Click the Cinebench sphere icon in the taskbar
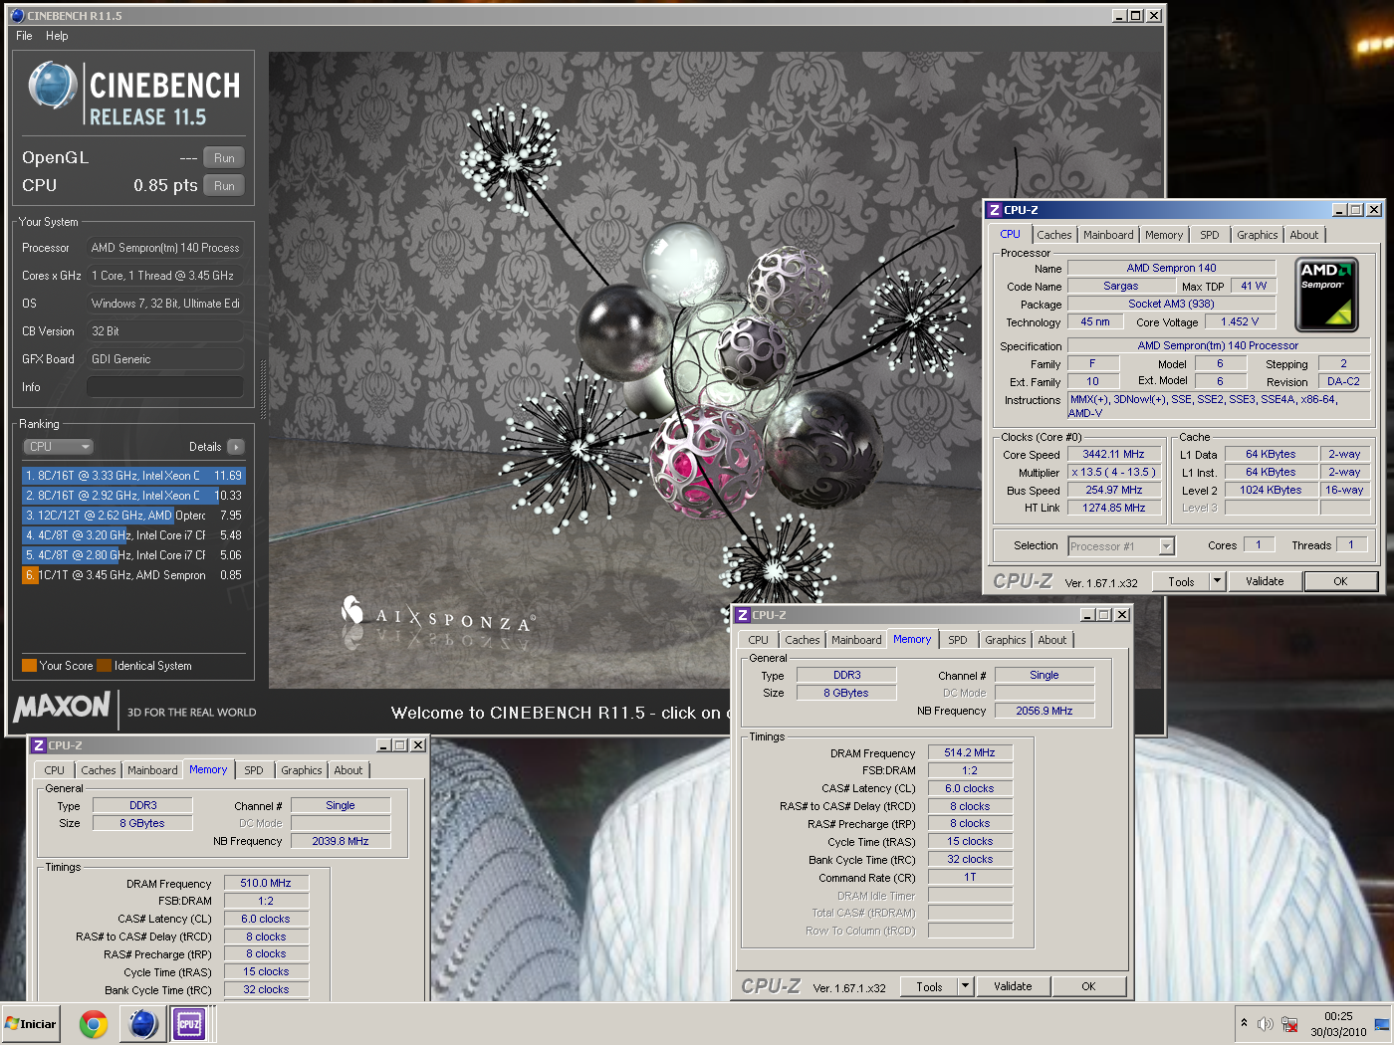This screenshot has width=1394, height=1045. click(142, 1023)
